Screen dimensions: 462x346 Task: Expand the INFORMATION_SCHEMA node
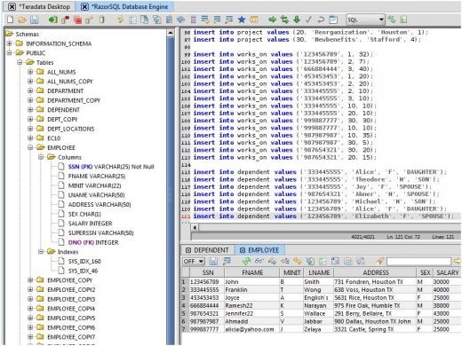pyautogui.click(x=10, y=43)
